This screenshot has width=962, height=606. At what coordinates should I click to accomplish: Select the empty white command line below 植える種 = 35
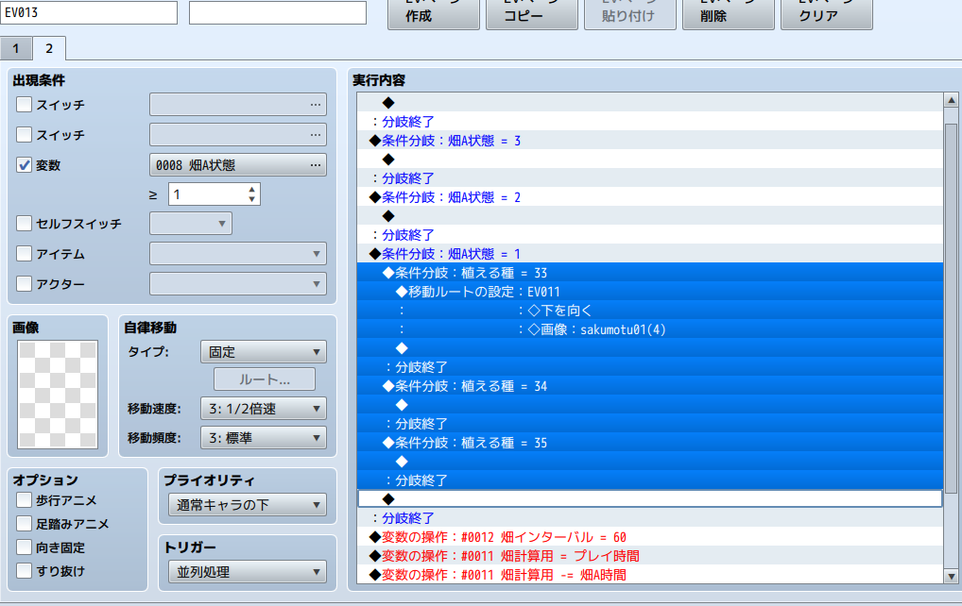pyautogui.click(x=650, y=498)
